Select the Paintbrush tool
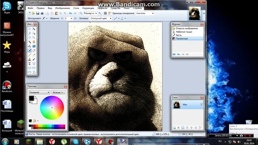This screenshot has width=258, height=145. point(29,50)
